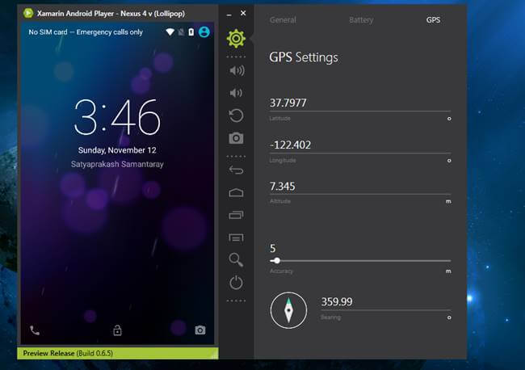The image size is (525, 370).
Task: Switch to the General tab
Action: (x=283, y=20)
